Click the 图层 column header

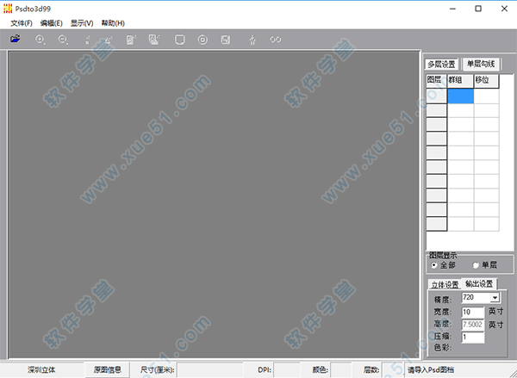point(436,81)
